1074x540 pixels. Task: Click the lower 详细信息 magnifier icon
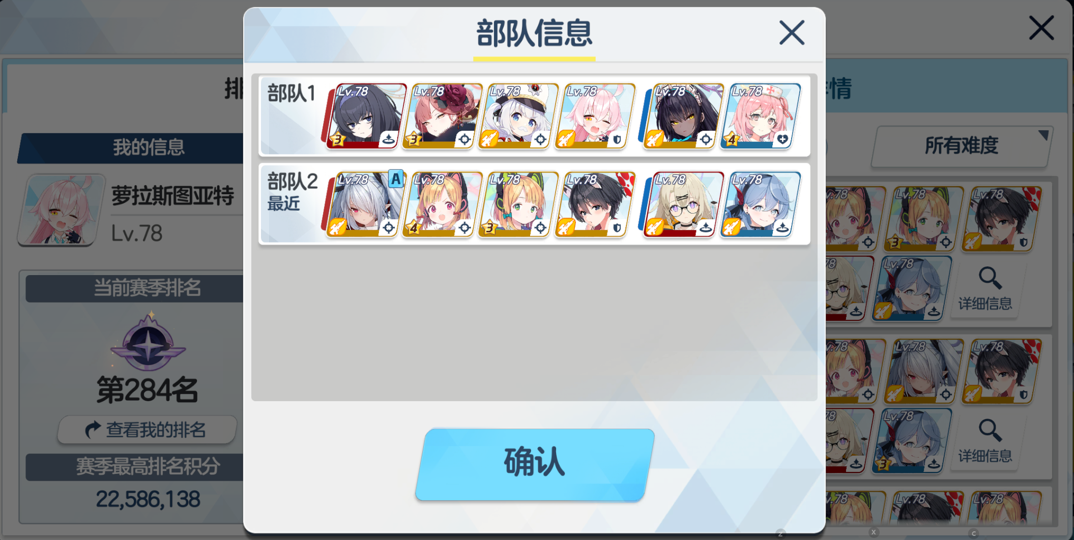(x=990, y=431)
